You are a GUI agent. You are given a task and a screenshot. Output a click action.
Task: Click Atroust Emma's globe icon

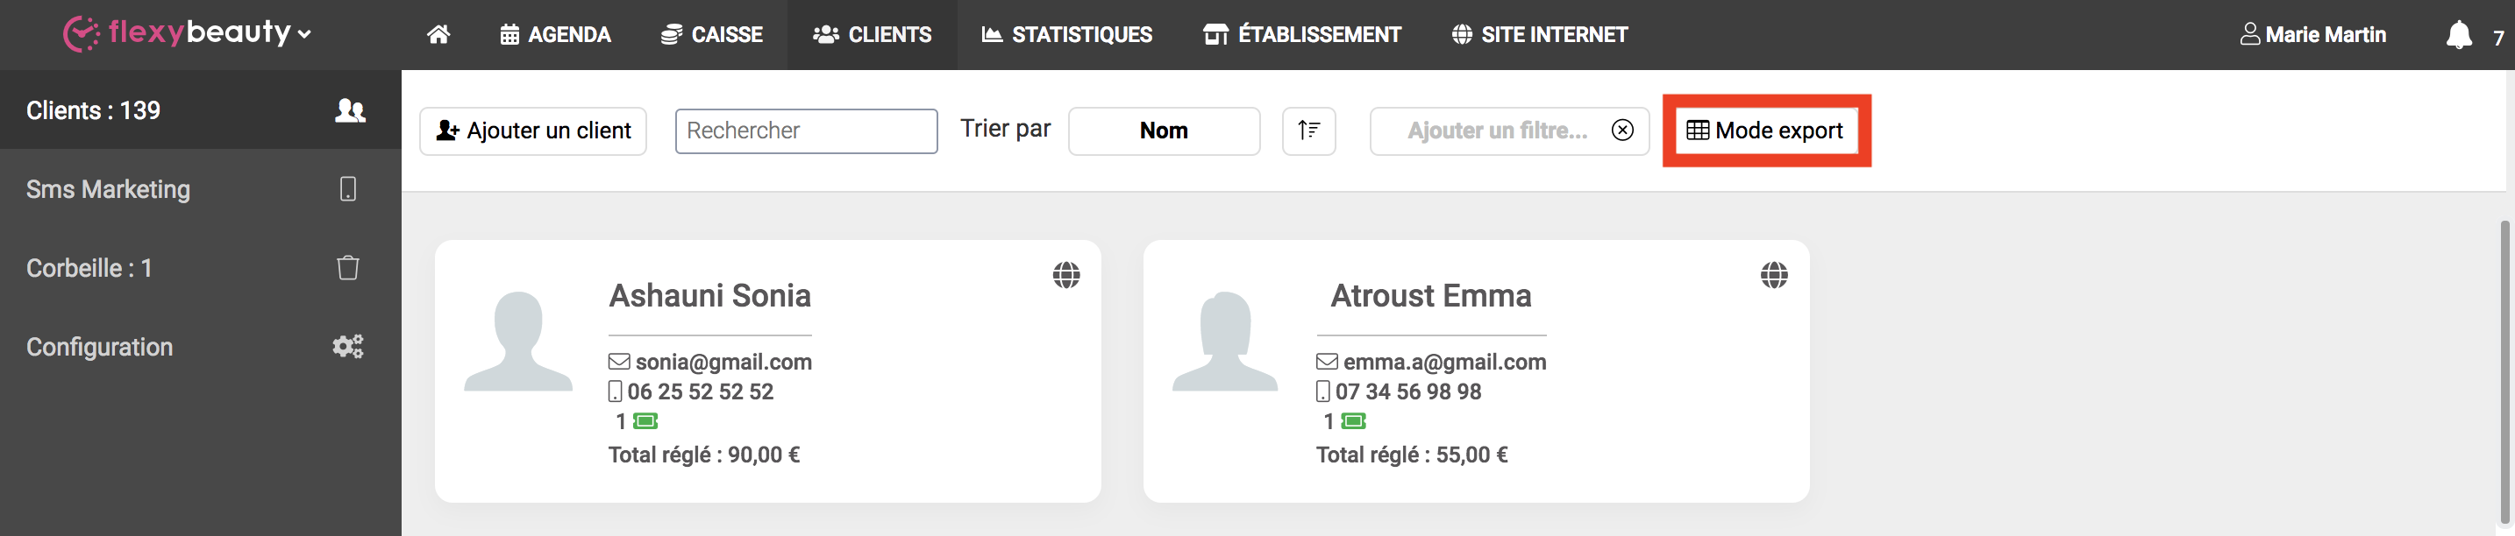click(x=1774, y=275)
